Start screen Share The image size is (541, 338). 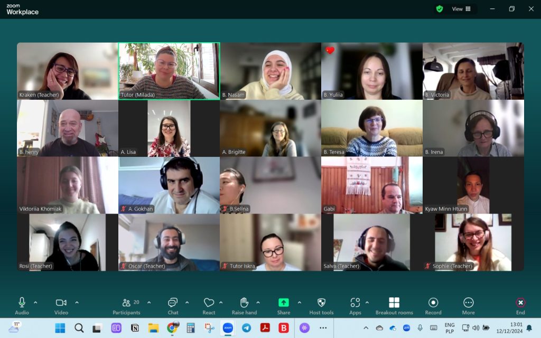point(284,306)
